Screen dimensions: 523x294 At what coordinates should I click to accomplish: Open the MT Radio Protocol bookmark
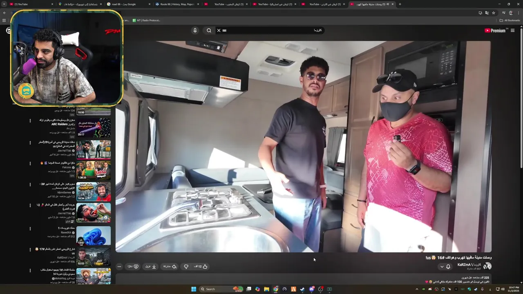(146, 20)
